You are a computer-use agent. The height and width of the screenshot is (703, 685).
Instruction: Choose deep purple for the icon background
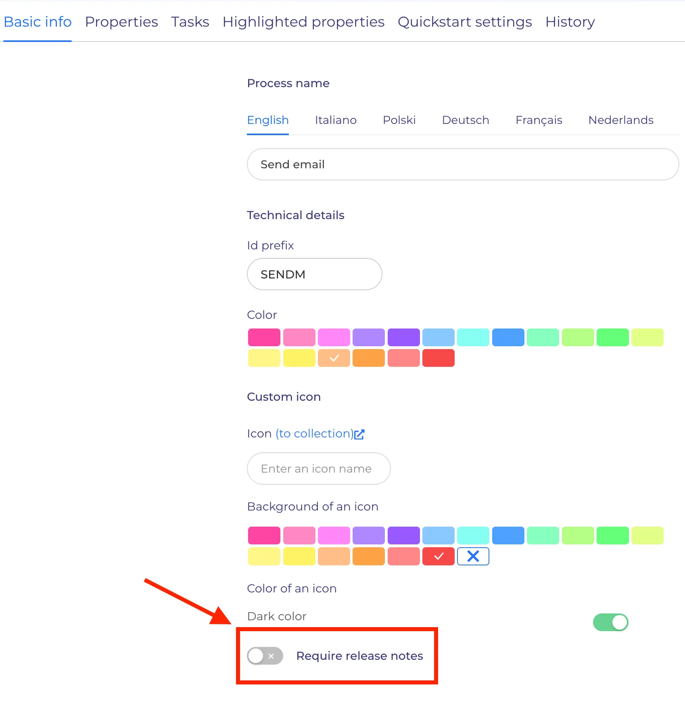(404, 536)
